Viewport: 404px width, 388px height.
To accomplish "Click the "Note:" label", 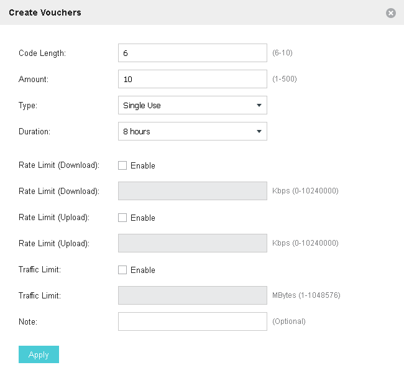I will pos(29,321).
